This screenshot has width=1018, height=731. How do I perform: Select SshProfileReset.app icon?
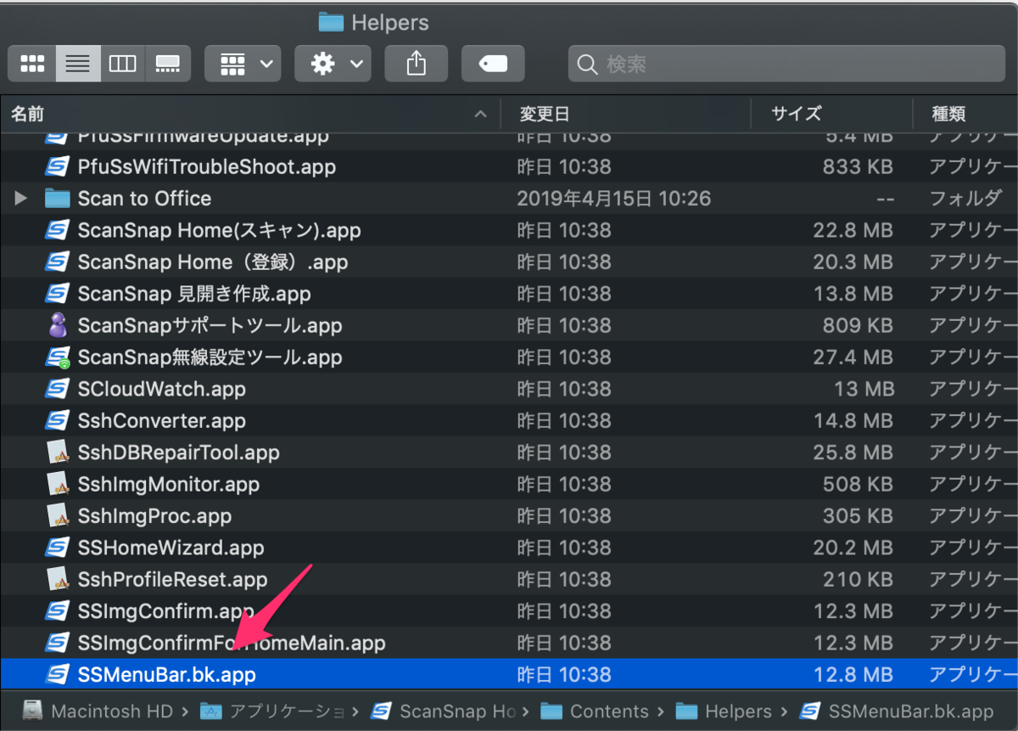coord(57,579)
